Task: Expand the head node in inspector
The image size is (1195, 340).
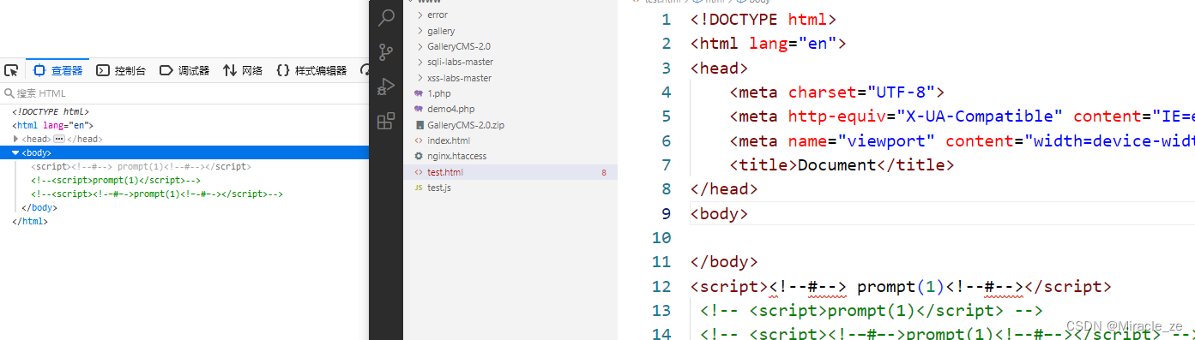Action: [x=15, y=139]
